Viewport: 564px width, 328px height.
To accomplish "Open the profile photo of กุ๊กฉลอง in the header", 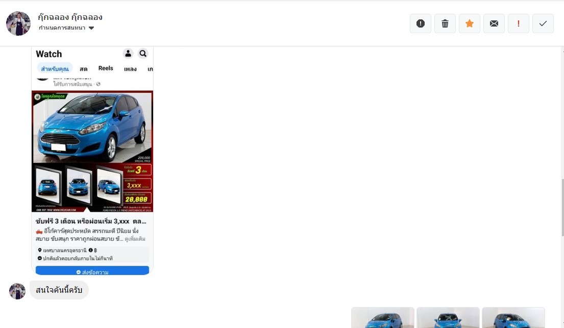I will [x=18, y=23].
